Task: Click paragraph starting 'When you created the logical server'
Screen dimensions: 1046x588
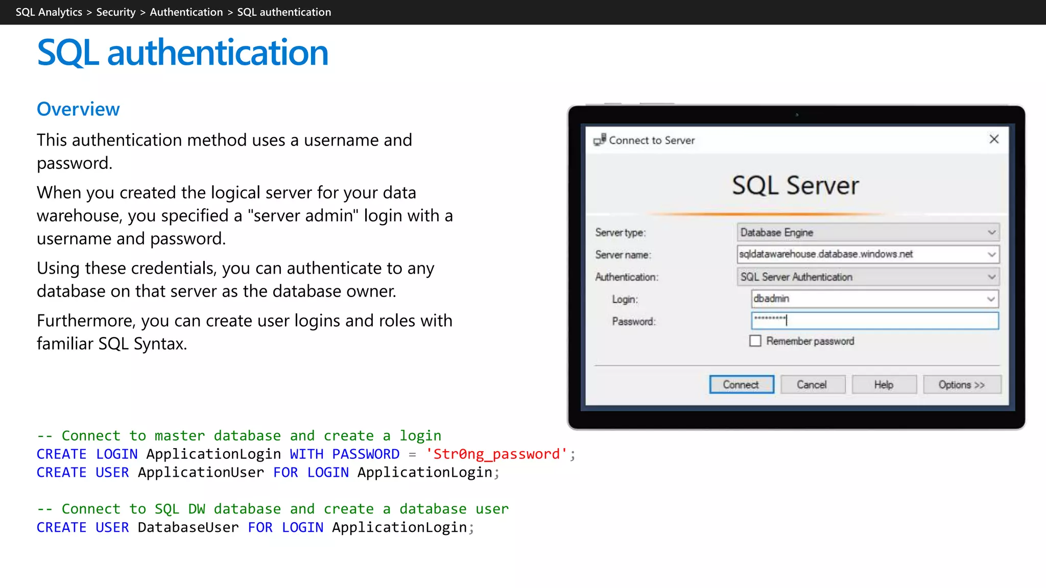Action: tap(245, 215)
